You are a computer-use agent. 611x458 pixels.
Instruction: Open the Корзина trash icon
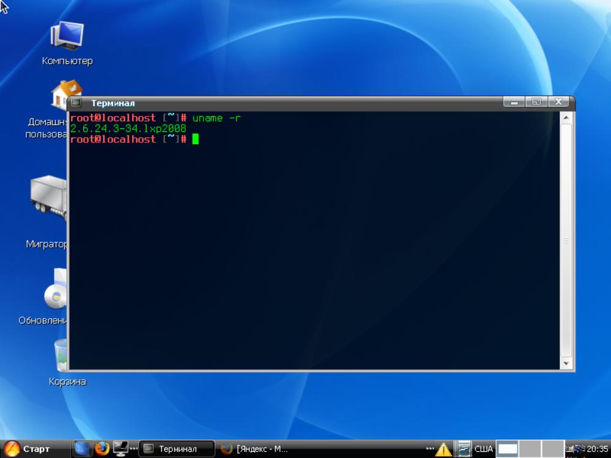[60, 355]
